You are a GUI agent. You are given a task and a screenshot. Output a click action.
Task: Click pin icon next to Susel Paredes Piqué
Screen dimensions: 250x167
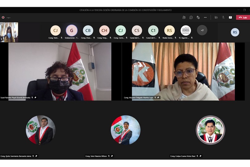[35, 97]
